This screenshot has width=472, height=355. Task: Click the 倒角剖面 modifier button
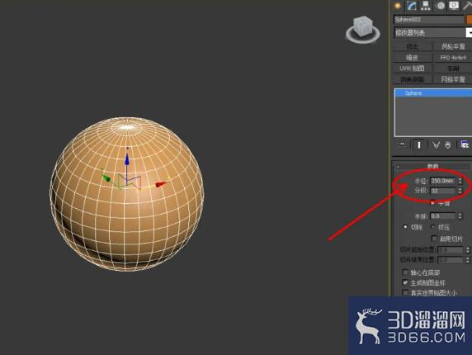pos(413,79)
